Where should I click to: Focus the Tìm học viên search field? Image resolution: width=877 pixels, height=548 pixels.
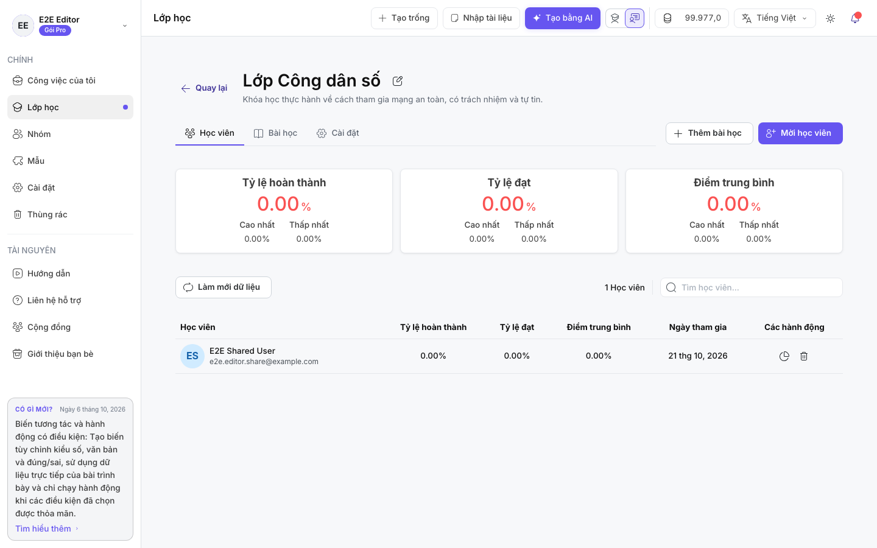[x=752, y=287]
